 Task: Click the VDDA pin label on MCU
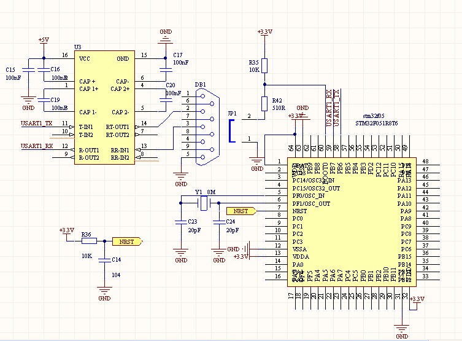(x=301, y=257)
